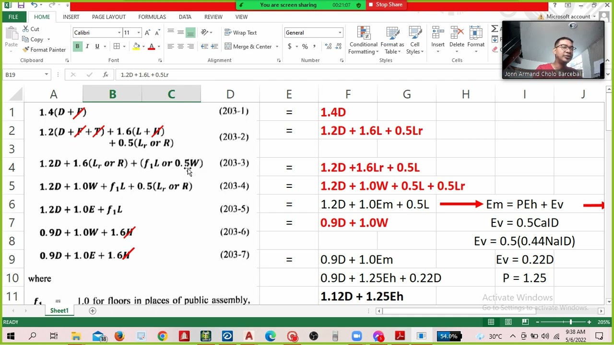614x345 pixels.
Task: Open Format as Table menu
Action: [392, 40]
